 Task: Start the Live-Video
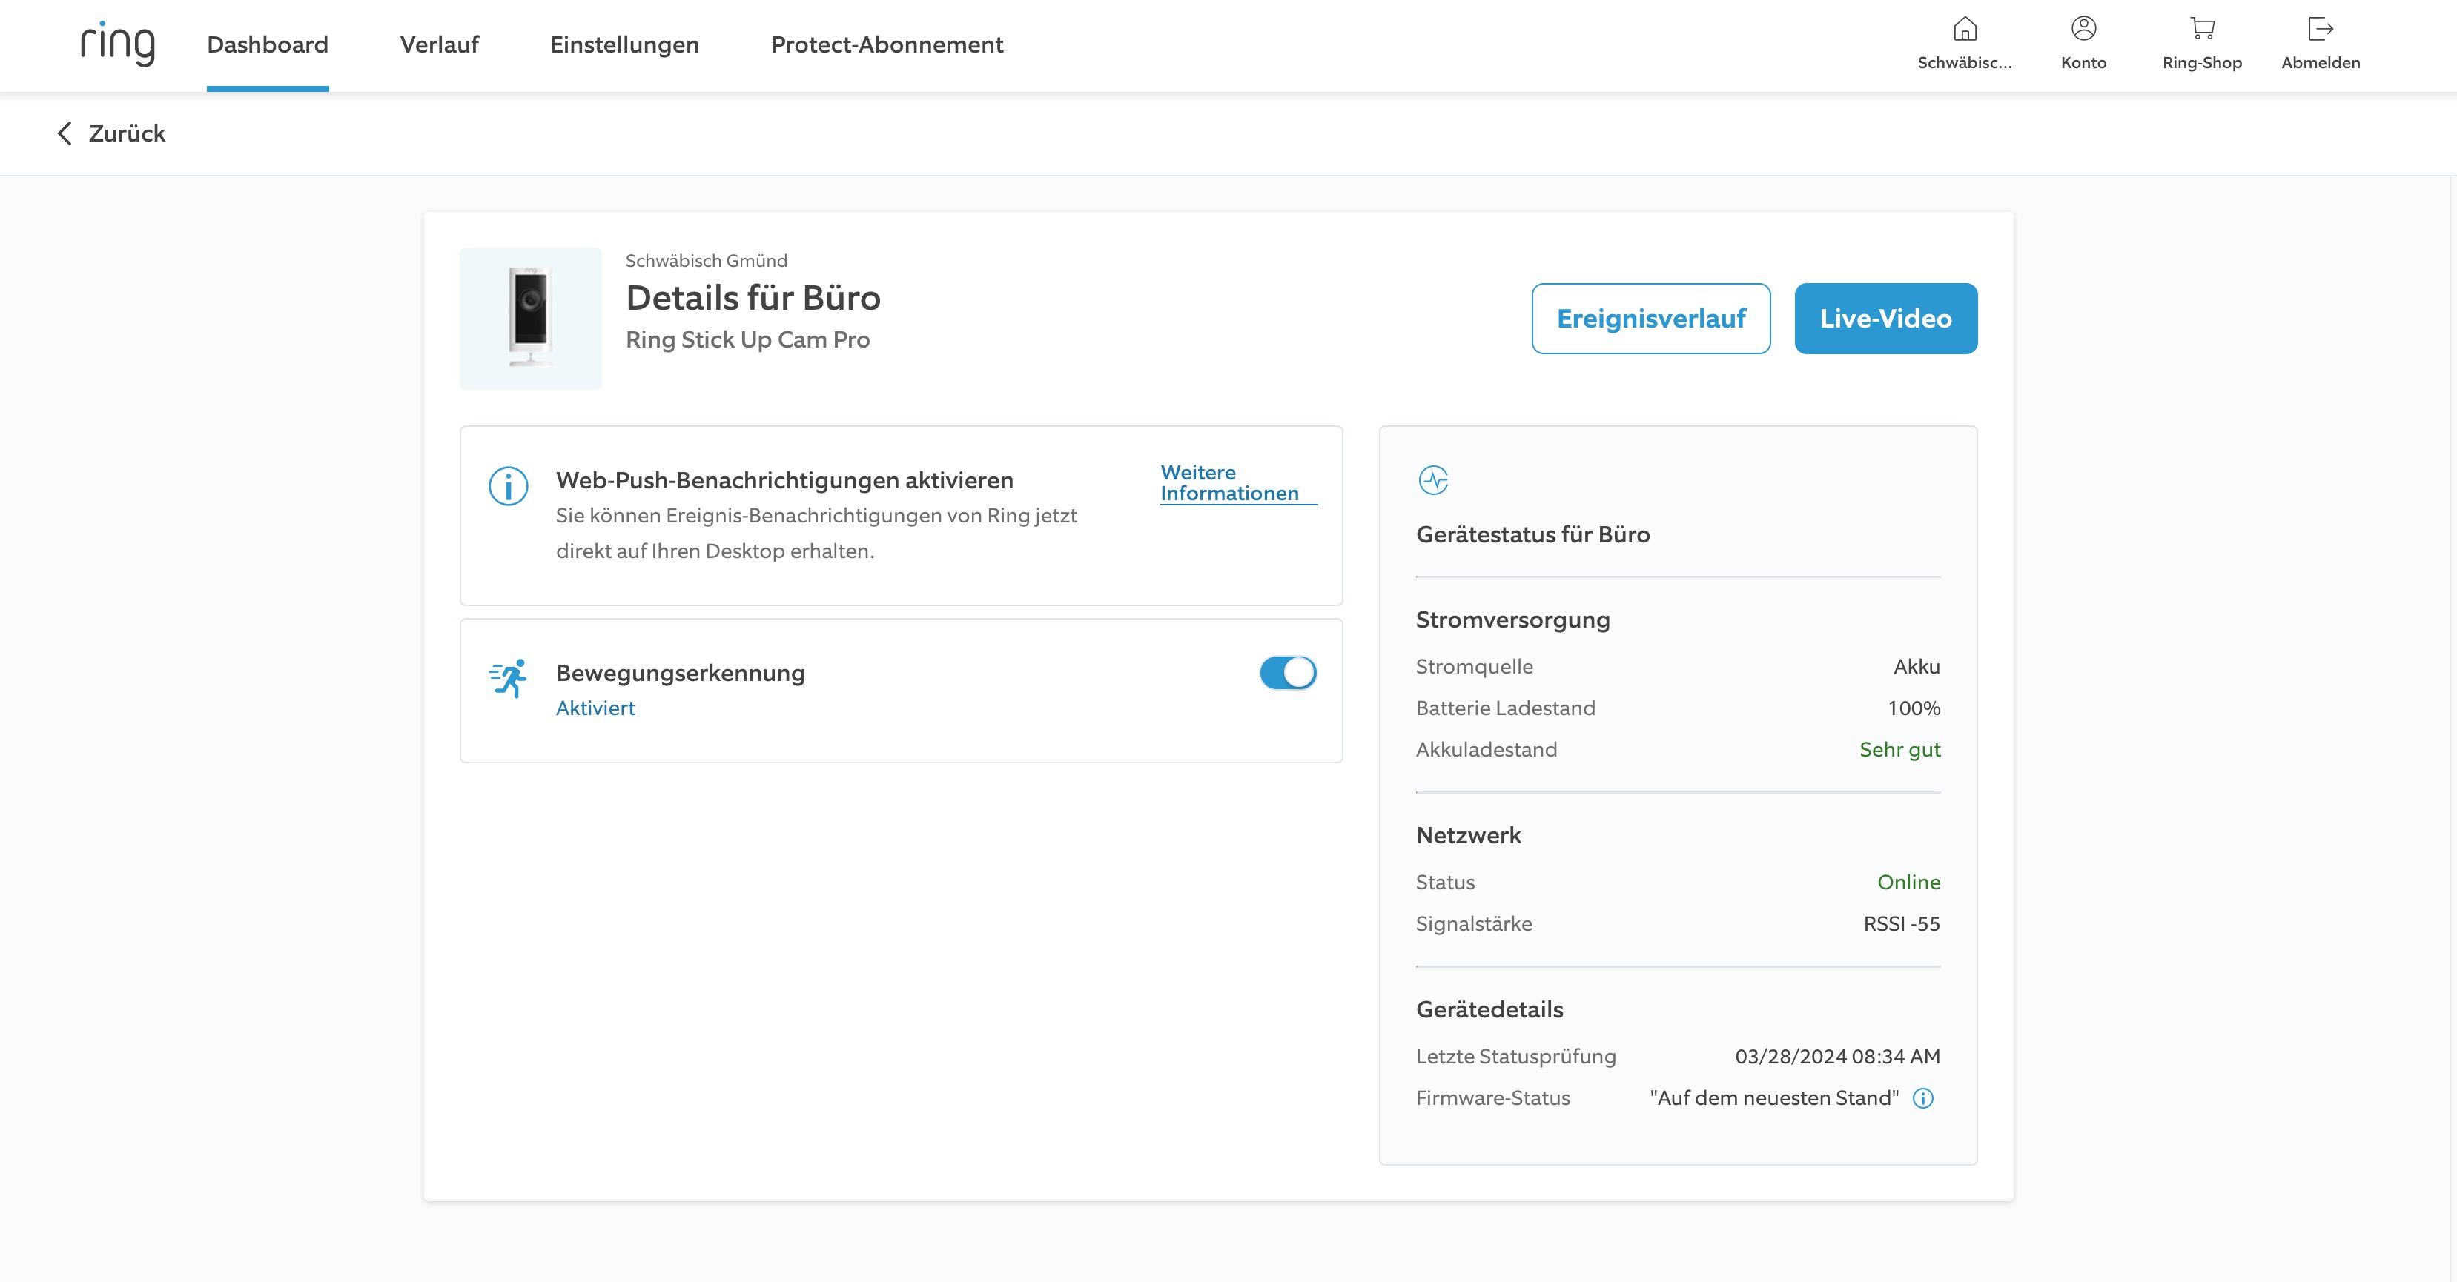pos(1885,319)
